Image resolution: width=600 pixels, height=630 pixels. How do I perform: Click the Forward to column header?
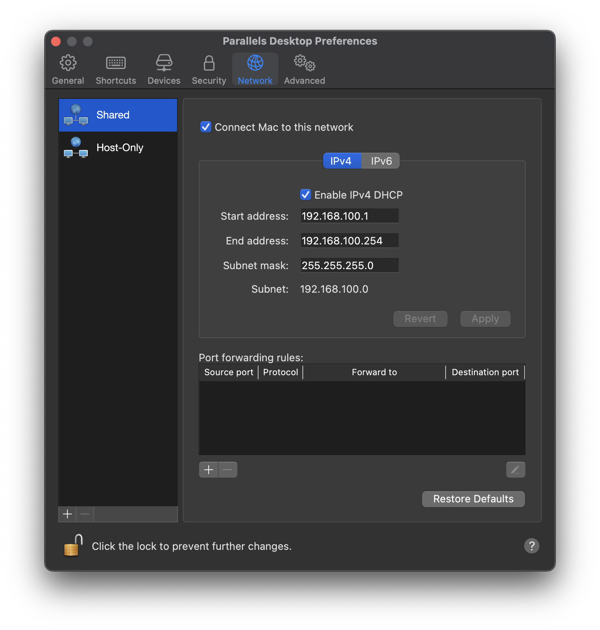pos(374,372)
